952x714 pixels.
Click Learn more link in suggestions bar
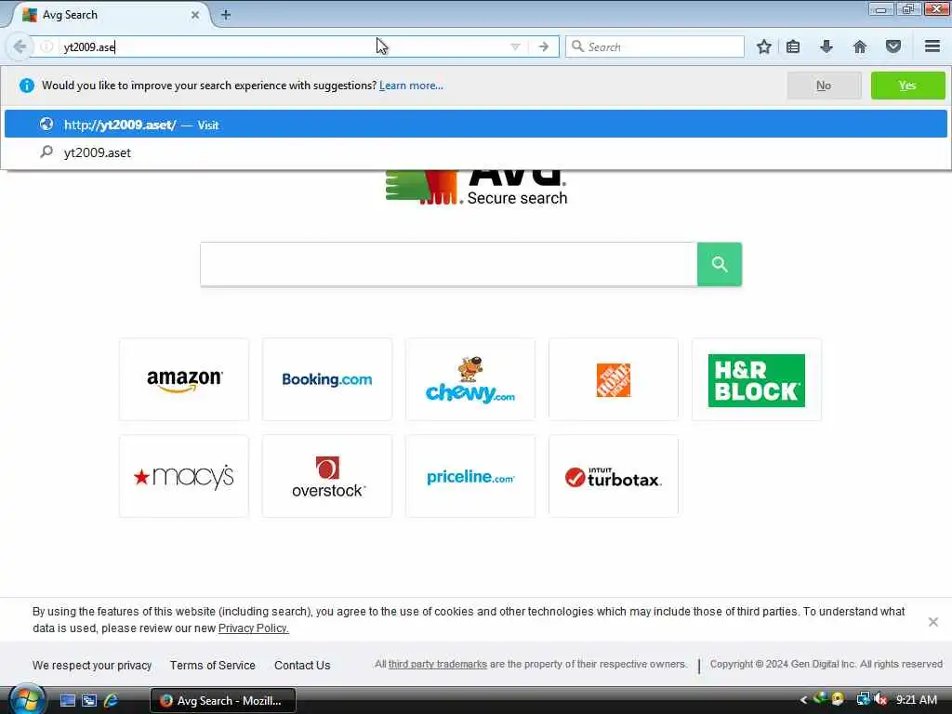point(411,86)
